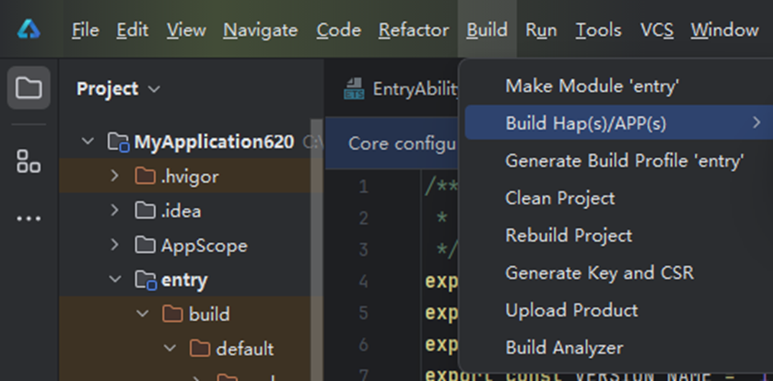The height and width of the screenshot is (381, 773).
Task: Click the DevEco Studio logo icon
Action: 29,29
